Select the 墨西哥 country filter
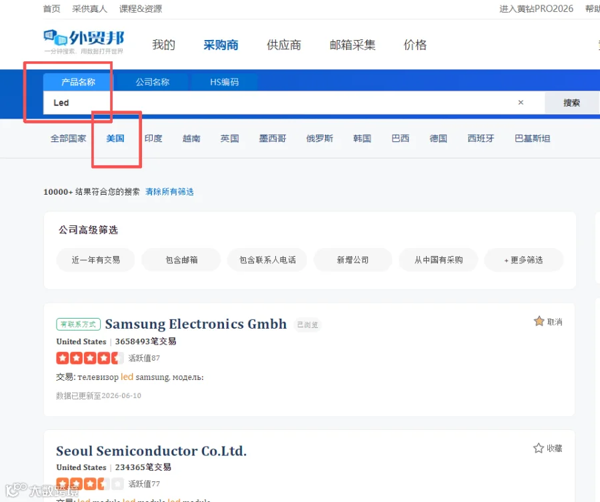Screen dimensions: 600x502 pyautogui.click(x=273, y=139)
